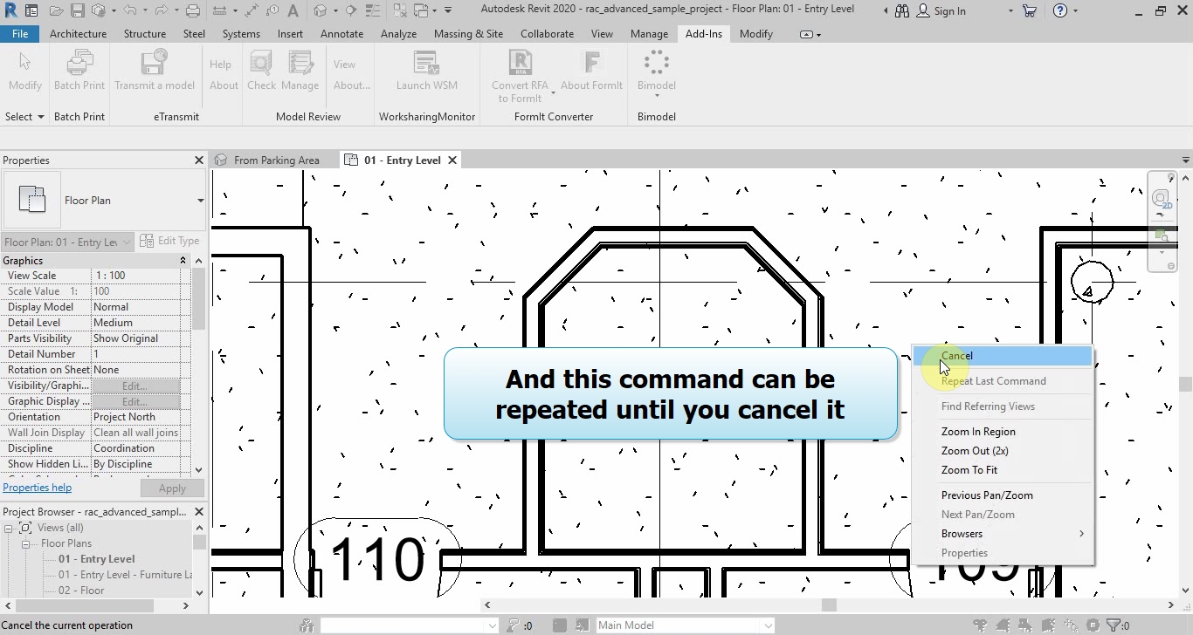This screenshot has width=1193, height=635.
Task: Open the Massing & Site ribbon tab
Action: pos(468,34)
